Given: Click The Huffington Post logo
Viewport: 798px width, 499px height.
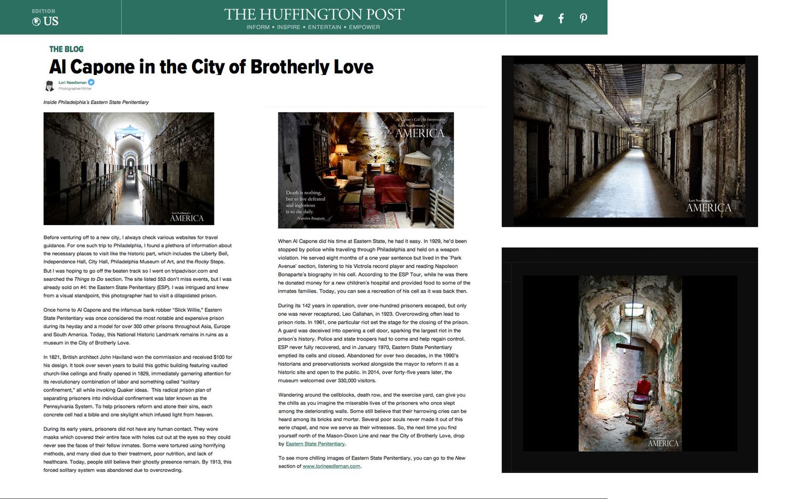Looking at the screenshot, I should coord(314,14).
